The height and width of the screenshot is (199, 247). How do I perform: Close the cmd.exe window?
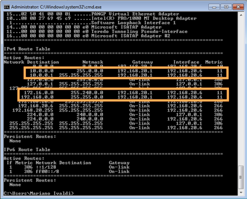point(238,7)
